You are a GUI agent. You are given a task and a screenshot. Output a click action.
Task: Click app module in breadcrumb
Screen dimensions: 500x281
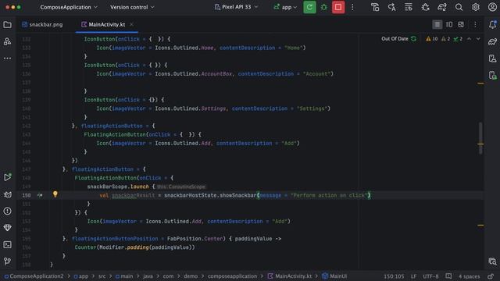tap(81, 276)
